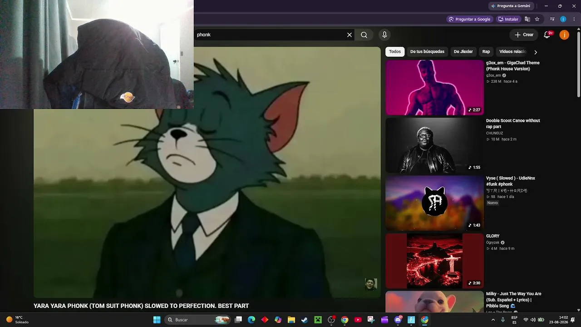The width and height of the screenshot is (581, 327).
Task: Open YouTube notifications bell
Action: pyautogui.click(x=547, y=35)
